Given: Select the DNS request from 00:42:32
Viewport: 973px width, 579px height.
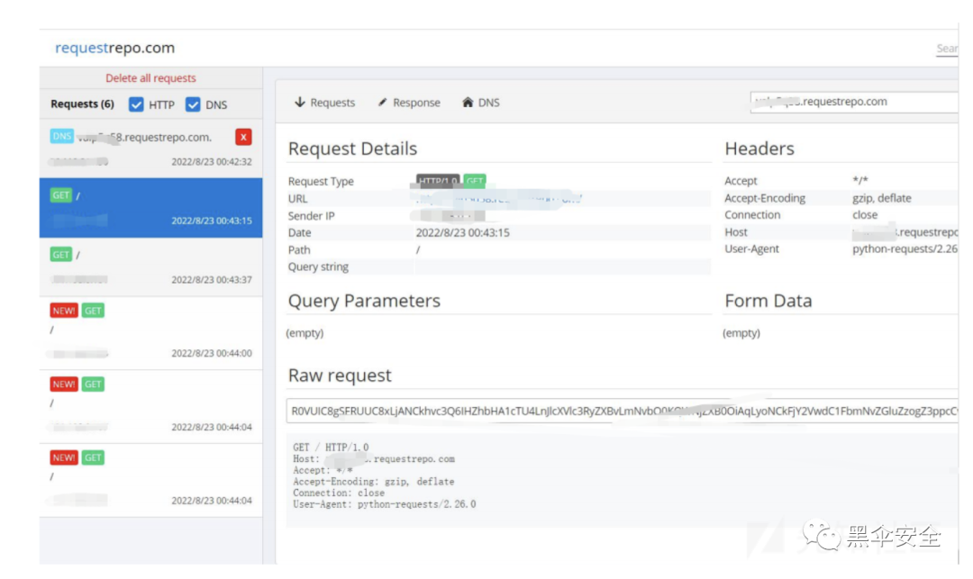Looking at the screenshot, I should click(150, 149).
